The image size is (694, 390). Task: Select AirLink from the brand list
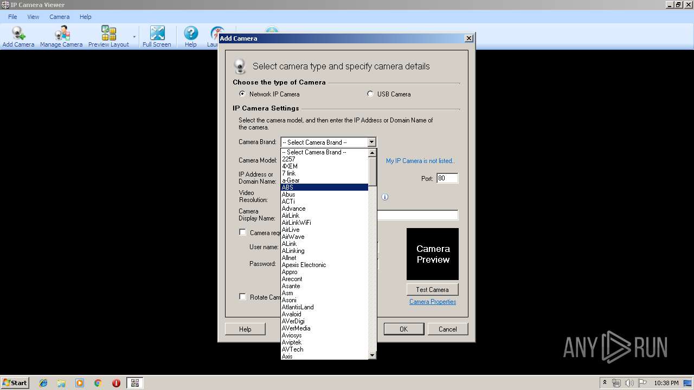coord(324,216)
